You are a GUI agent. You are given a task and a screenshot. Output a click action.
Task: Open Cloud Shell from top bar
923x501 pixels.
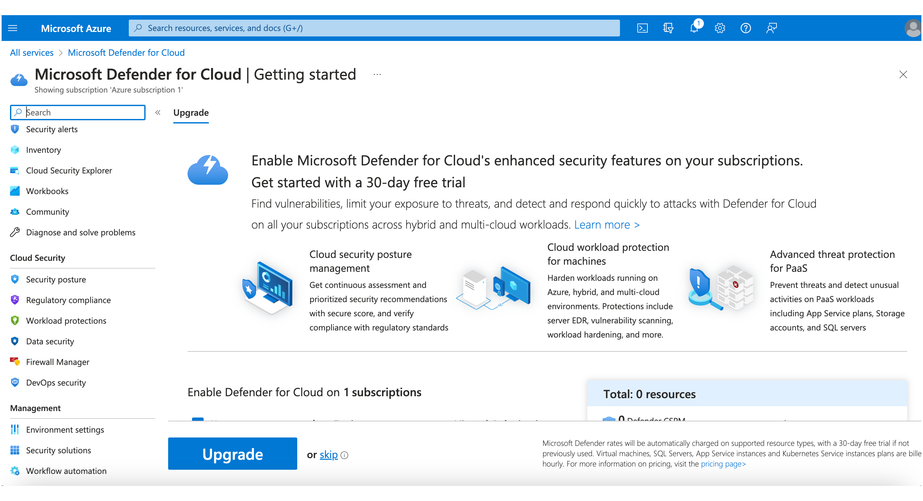coord(642,28)
